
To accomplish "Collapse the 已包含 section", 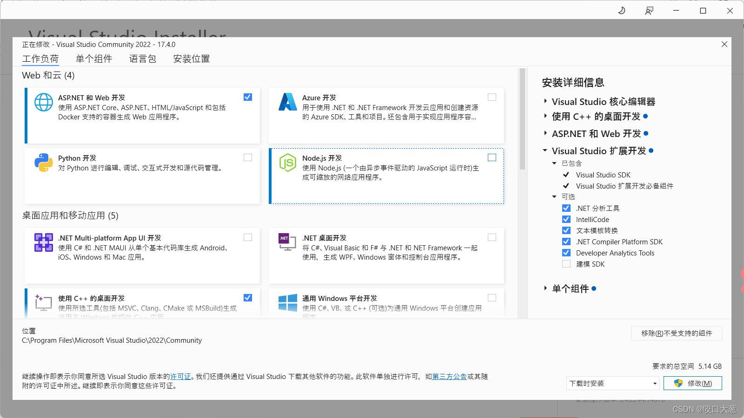I will pos(554,163).
